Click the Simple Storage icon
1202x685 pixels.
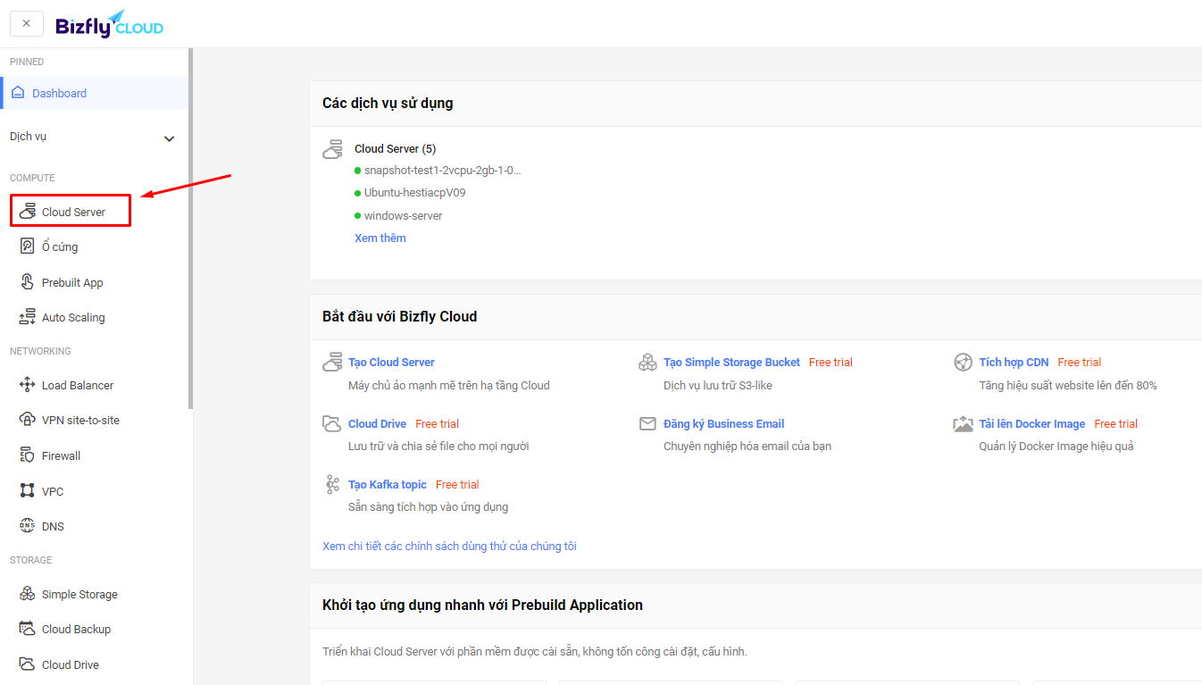[27, 594]
